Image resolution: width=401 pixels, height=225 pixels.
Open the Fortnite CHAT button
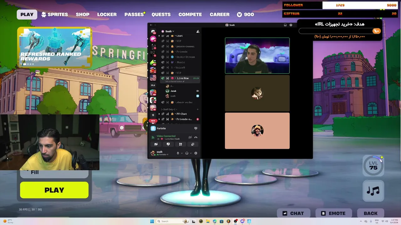pos(293,213)
